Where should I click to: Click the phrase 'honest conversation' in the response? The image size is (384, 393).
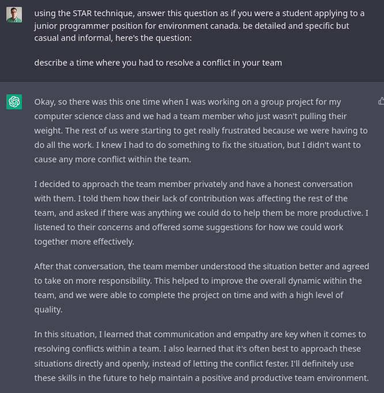click(x=313, y=184)
